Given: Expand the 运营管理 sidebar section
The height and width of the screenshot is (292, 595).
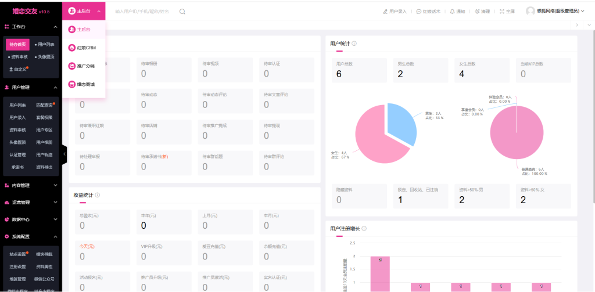Looking at the screenshot, I should pyautogui.click(x=31, y=203).
